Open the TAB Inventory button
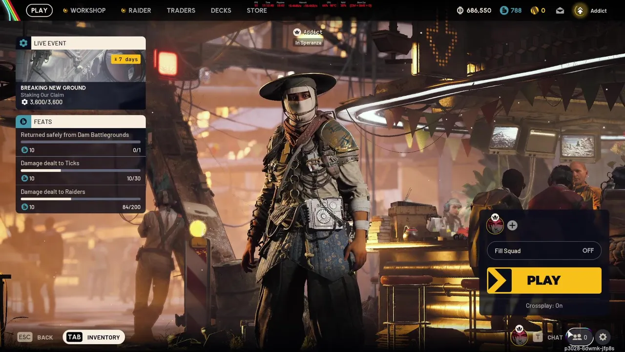The width and height of the screenshot is (625, 352). pos(94,337)
